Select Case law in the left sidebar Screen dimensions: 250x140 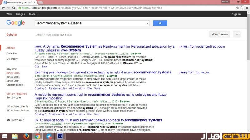(12, 54)
